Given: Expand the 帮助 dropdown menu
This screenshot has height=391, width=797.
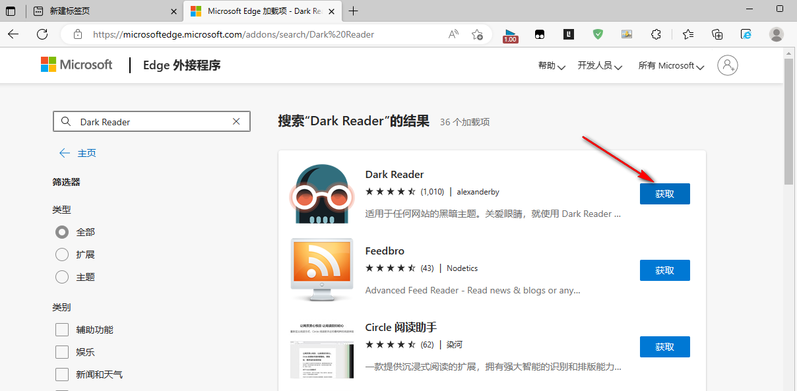Looking at the screenshot, I should (552, 66).
